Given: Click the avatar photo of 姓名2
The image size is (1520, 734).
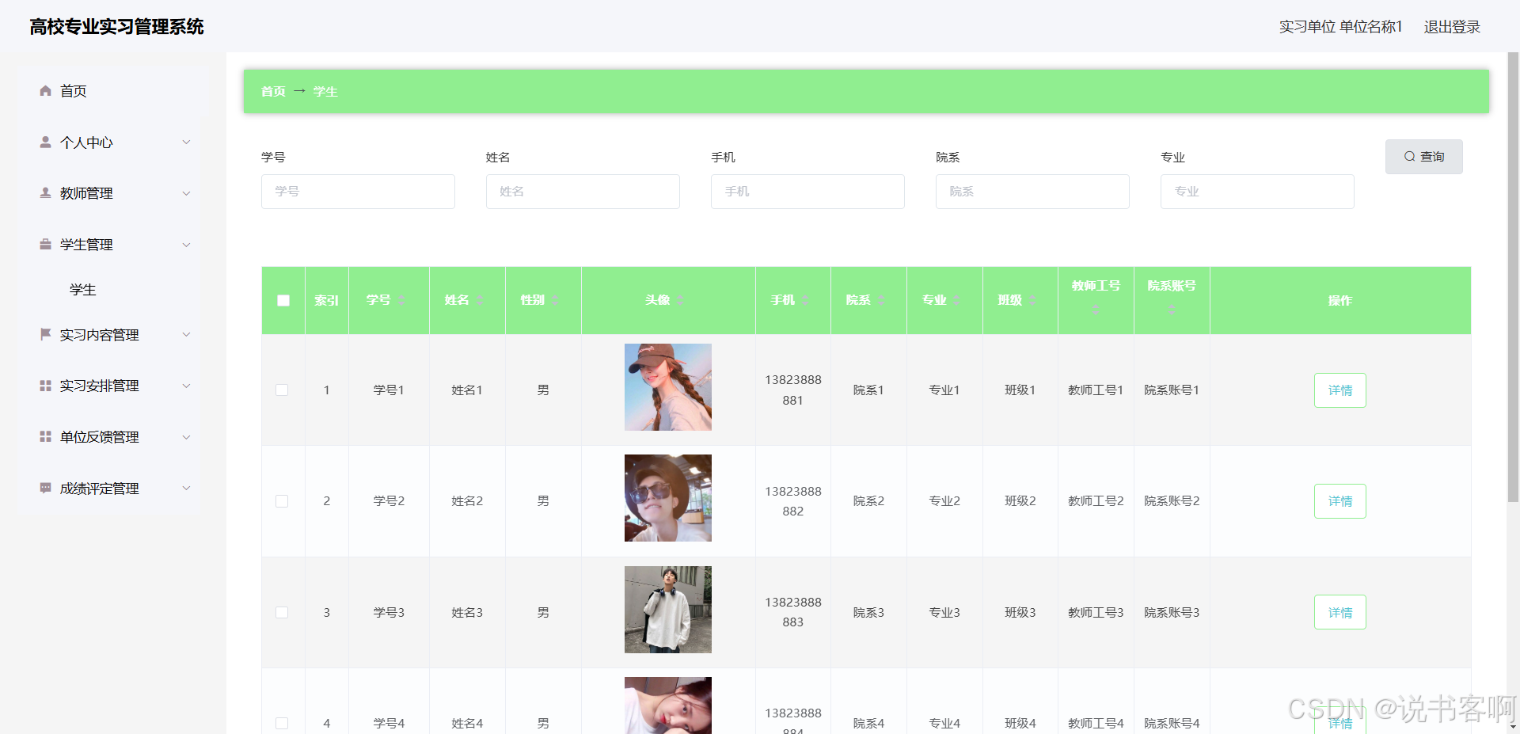Looking at the screenshot, I should point(668,498).
